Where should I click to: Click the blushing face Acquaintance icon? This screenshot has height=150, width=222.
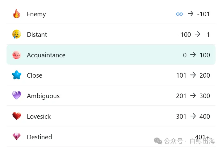coord(17,55)
